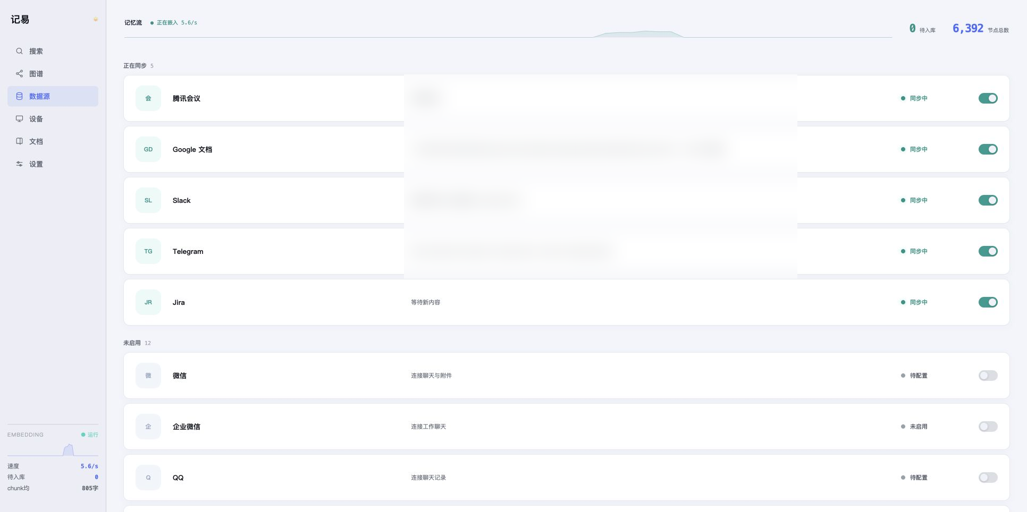
Task: Click the GD icon tile for Google 文档
Action: (x=148, y=149)
